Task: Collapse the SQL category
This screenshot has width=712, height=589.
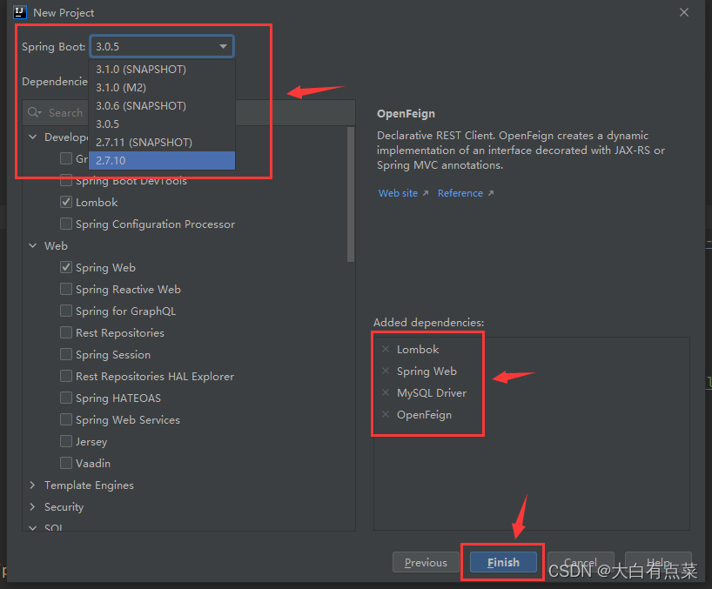Action: (33, 527)
